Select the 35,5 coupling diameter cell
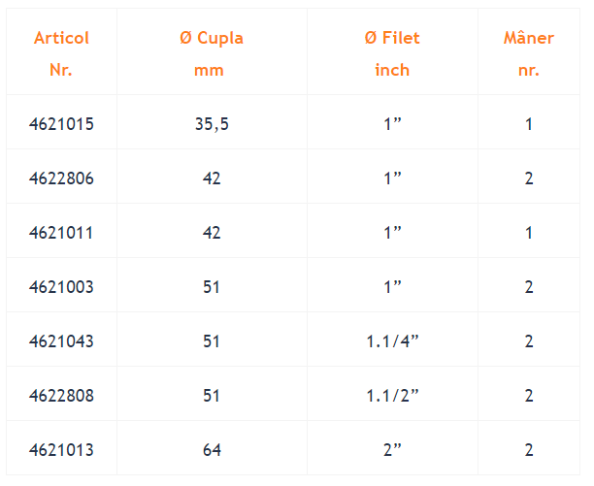This screenshot has height=486, width=594. tap(212, 124)
